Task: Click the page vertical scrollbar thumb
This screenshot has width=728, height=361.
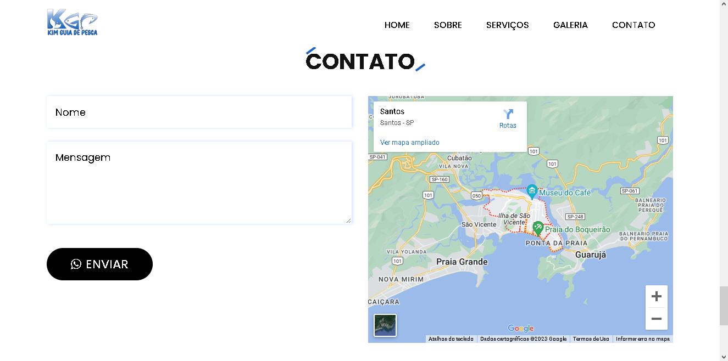Action: [724, 306]
